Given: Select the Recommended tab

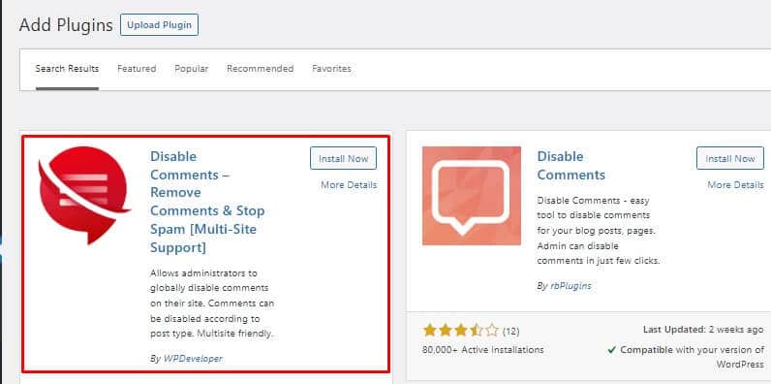Looking at the screenshot, I should pos(261,69).
